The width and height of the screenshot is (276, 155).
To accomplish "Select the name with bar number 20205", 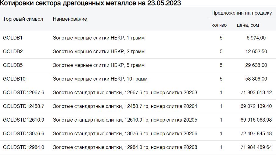I will tap(125, 120).
